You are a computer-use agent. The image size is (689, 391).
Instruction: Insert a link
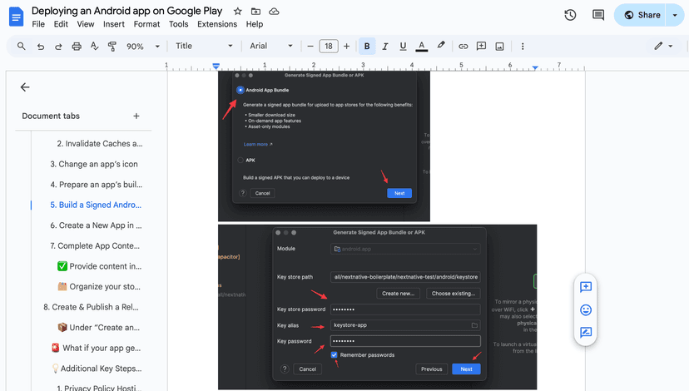(x=463, y=46)
